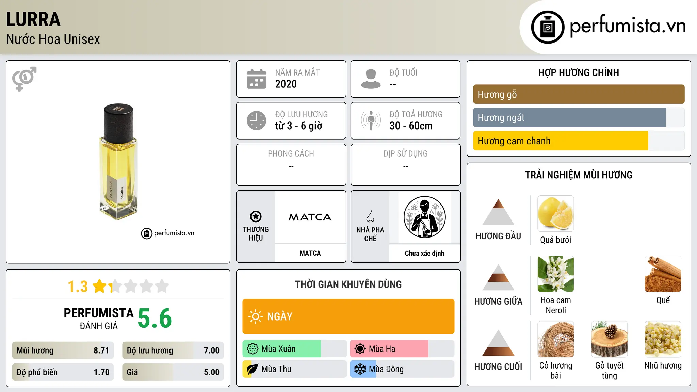
Task: Open the Nhũ hương frankincense image
Action: [x=663, y=339]
